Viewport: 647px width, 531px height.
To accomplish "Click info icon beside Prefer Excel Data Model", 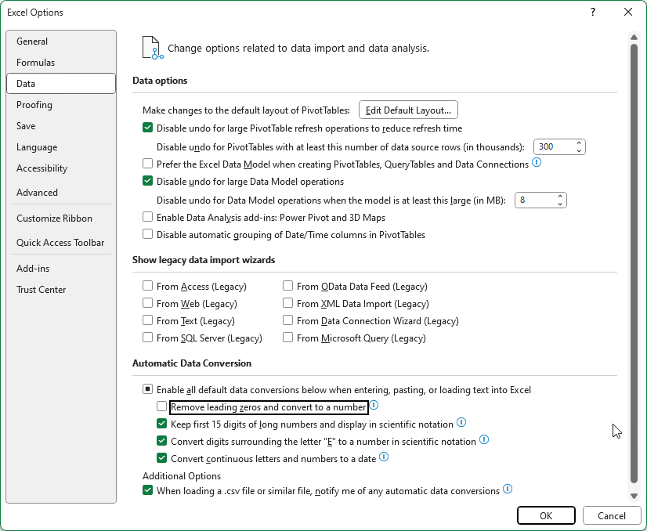I will click(537, 163).
